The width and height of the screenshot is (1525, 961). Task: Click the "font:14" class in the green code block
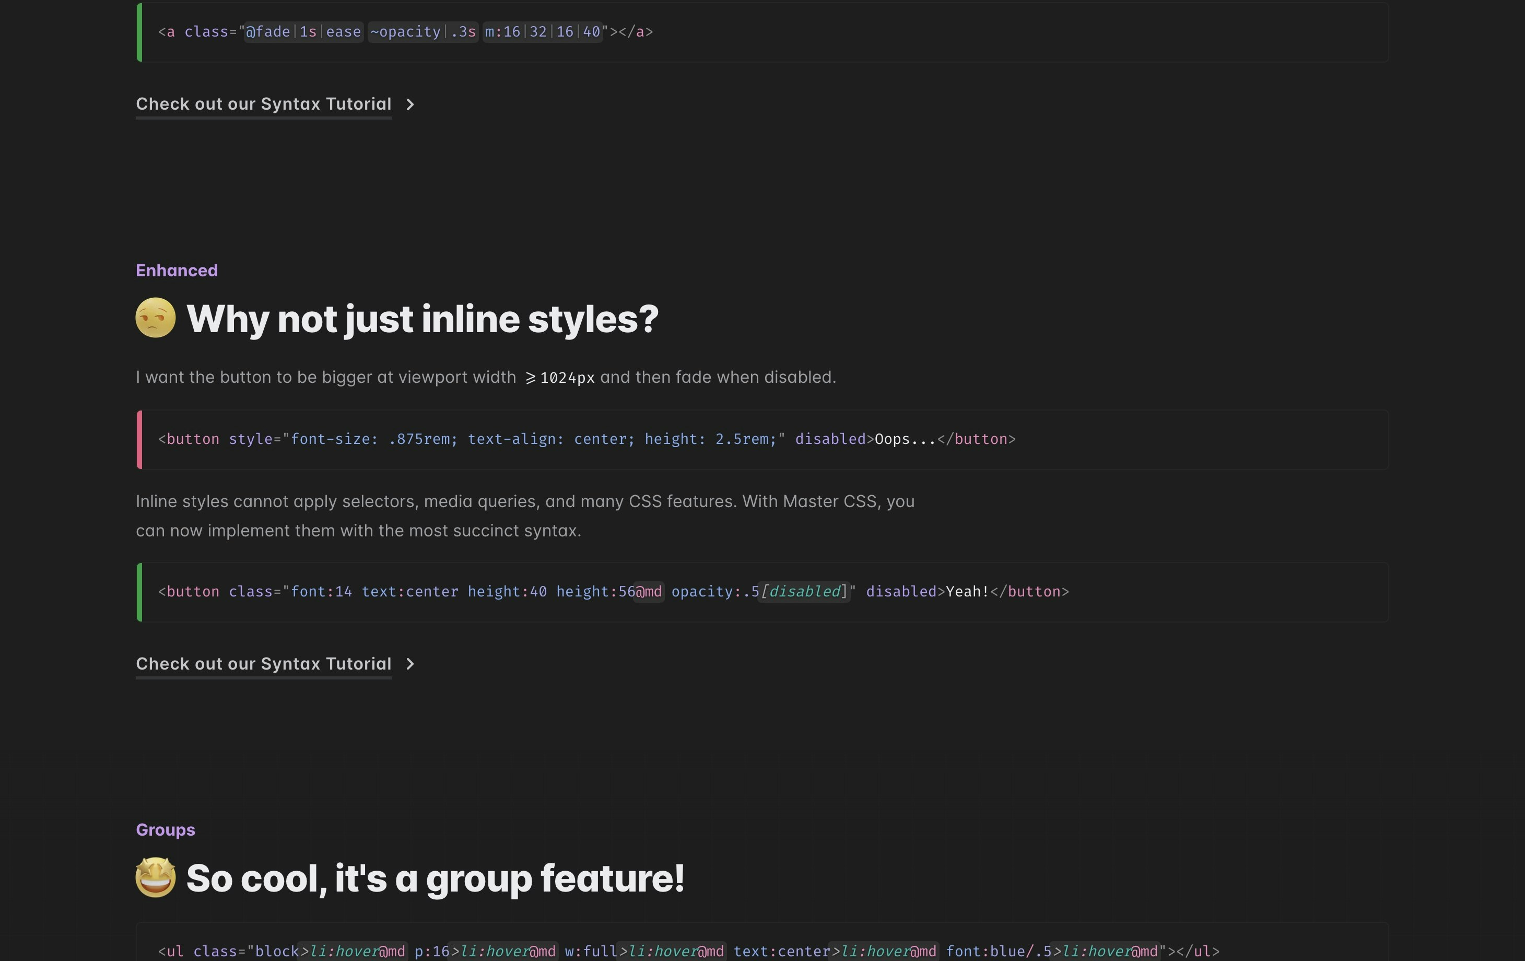coord(321,592)
